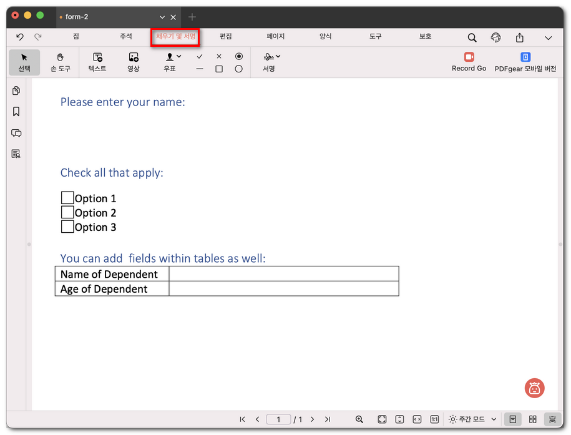Check the Option 1 checkbox
Screen dimensions: 571x435
tap(67, 198)
